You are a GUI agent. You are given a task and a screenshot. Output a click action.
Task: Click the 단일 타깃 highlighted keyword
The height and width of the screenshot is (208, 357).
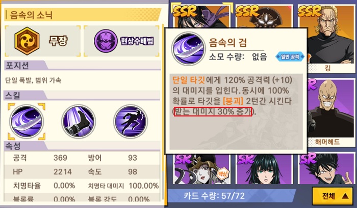coord(189,80)
